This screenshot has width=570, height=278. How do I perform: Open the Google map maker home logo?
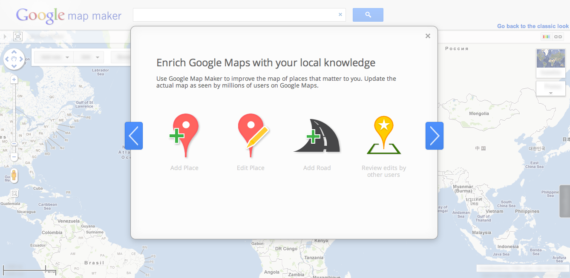(68, 15)
